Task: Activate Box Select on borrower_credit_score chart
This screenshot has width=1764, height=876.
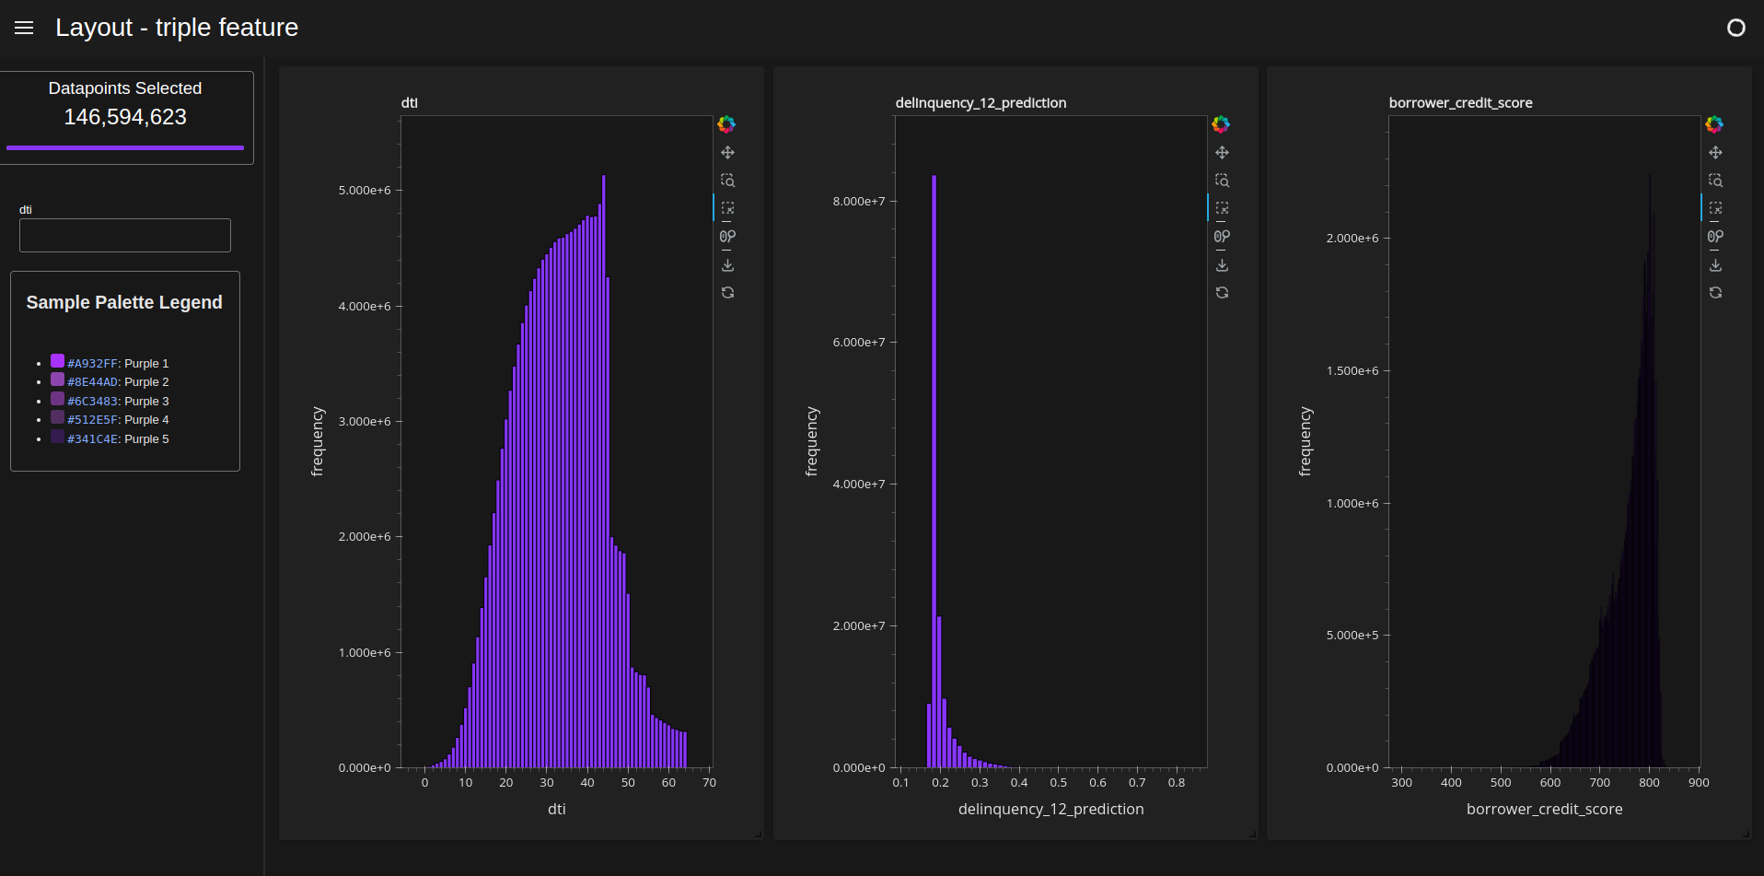Action: point(1715,208)
